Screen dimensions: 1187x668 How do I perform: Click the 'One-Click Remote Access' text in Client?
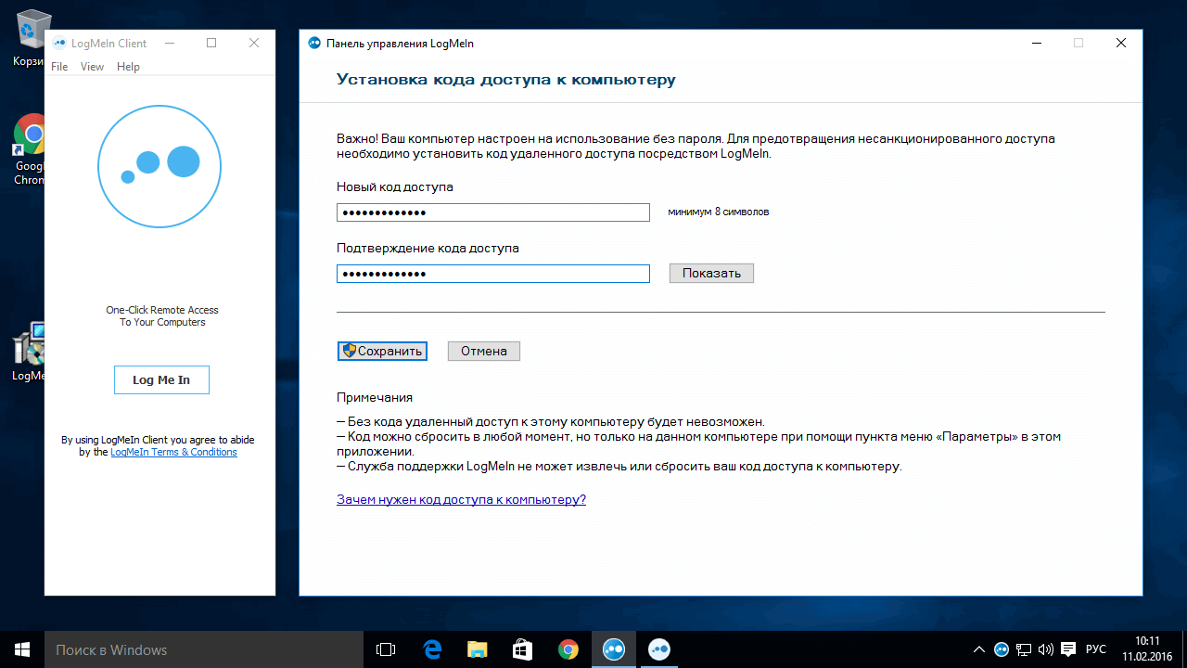click(x=162, y=310)
